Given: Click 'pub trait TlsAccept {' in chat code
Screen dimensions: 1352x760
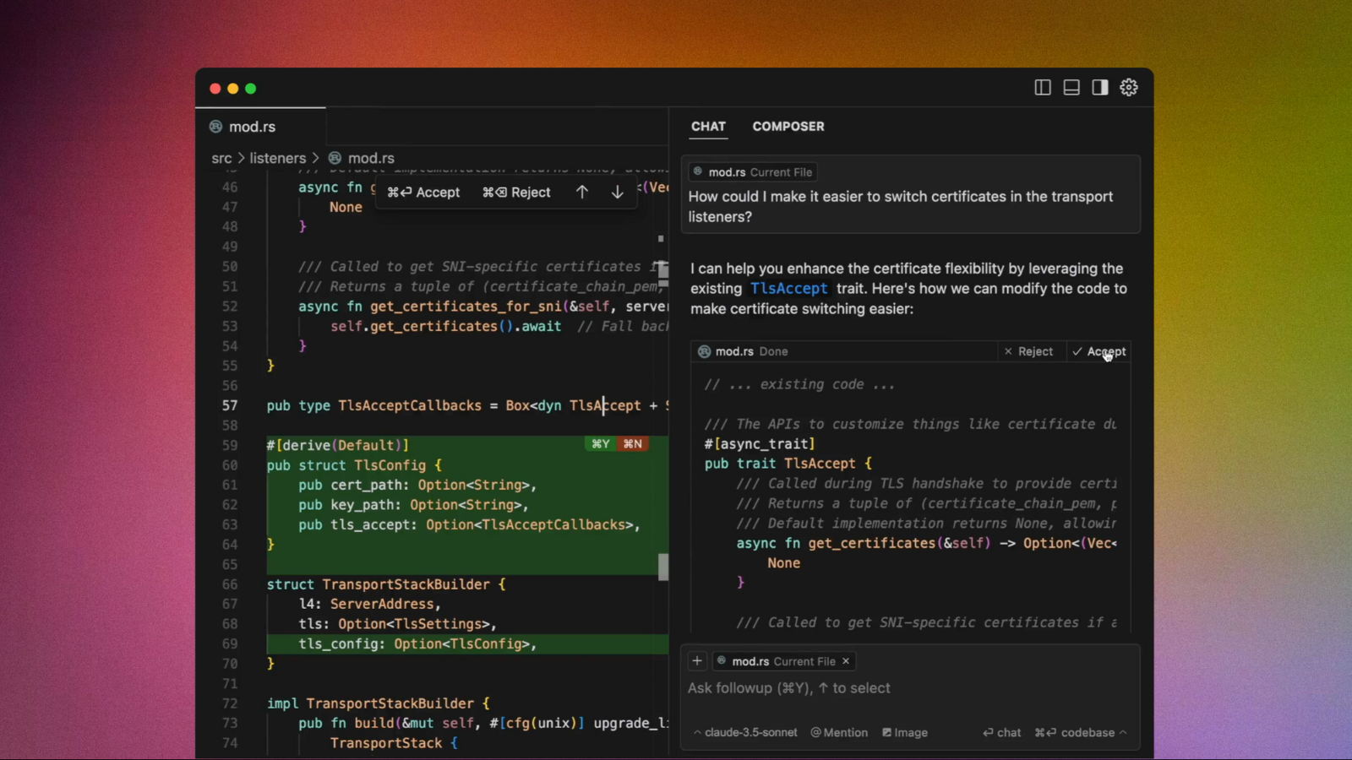Looking at the screenshot, I should tap(788, 464).
